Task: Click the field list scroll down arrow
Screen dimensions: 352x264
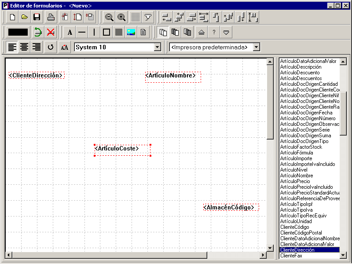Action: click(x=343, y=255)
